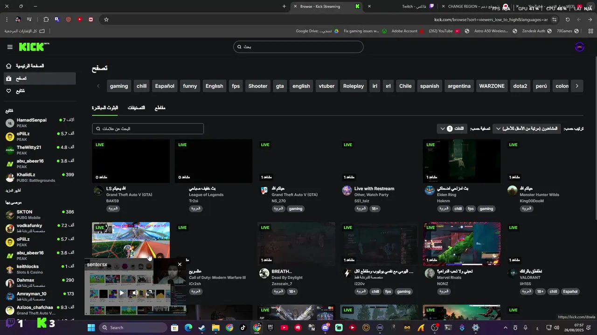The image size is (597, 335).
Task: Open the user profile avatar menu
Action: pos(579,47)
